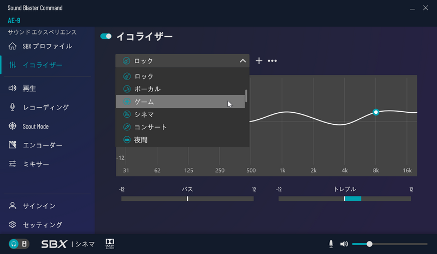Click SBX シネマ profile label
Image resolution: width=437 pixels, height=254 pixels.
[68, 244]
